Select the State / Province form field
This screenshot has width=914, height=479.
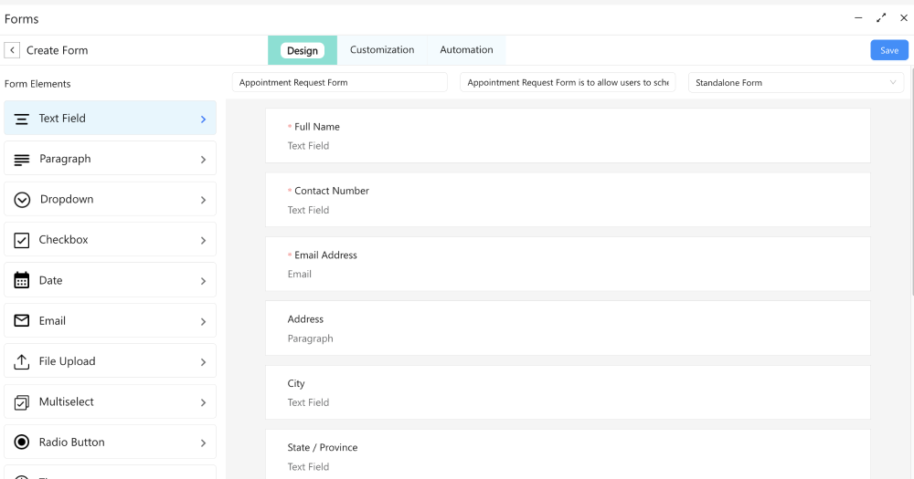pos(568,454)
